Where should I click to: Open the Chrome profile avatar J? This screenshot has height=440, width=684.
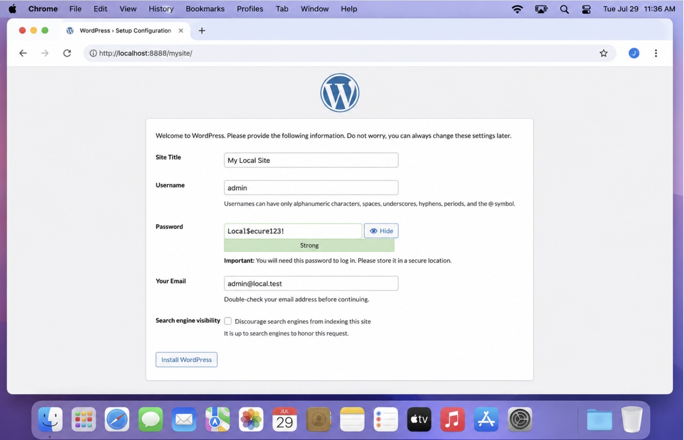634,53
